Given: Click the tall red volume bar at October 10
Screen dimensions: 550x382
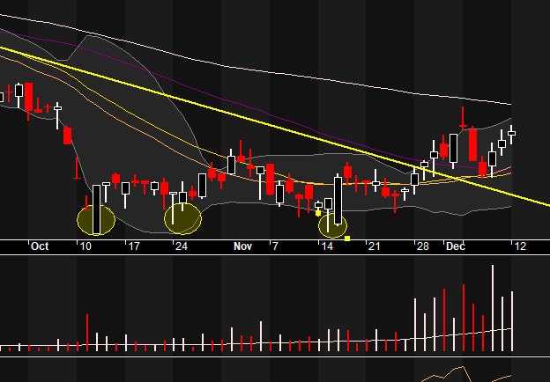Looking at the screenshot, I should [87, 333].
